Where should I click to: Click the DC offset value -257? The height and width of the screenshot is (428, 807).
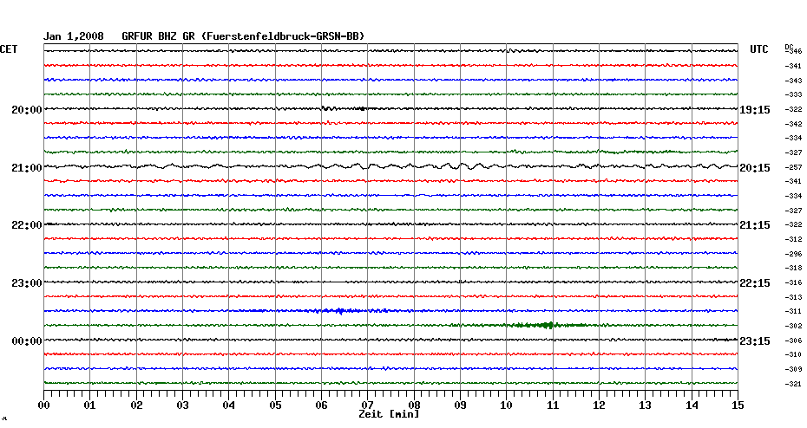tap(794, 167)
